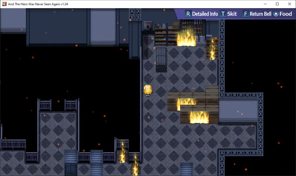This screenshot has width=296, height=176.
Task: Click the fire on the burning bookshelf
Action: click(x=212, y=50)
